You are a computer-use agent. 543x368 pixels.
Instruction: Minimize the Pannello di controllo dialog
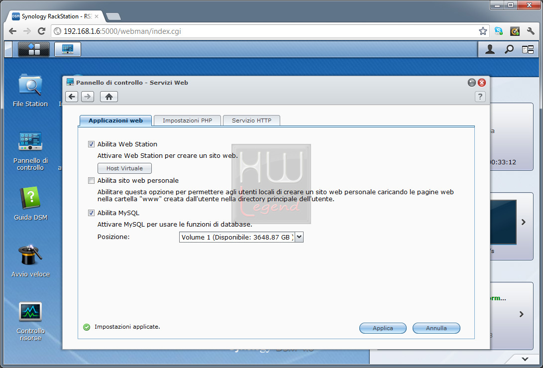(x=472, y=83)
